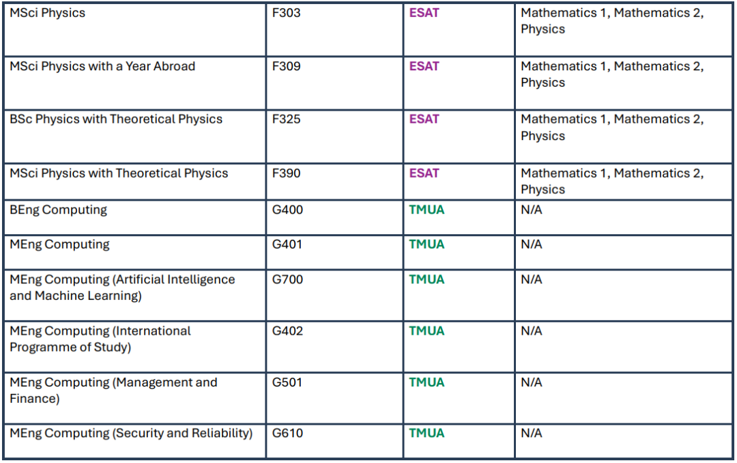Click the International Programme of Study course cell

pos(100,339)
